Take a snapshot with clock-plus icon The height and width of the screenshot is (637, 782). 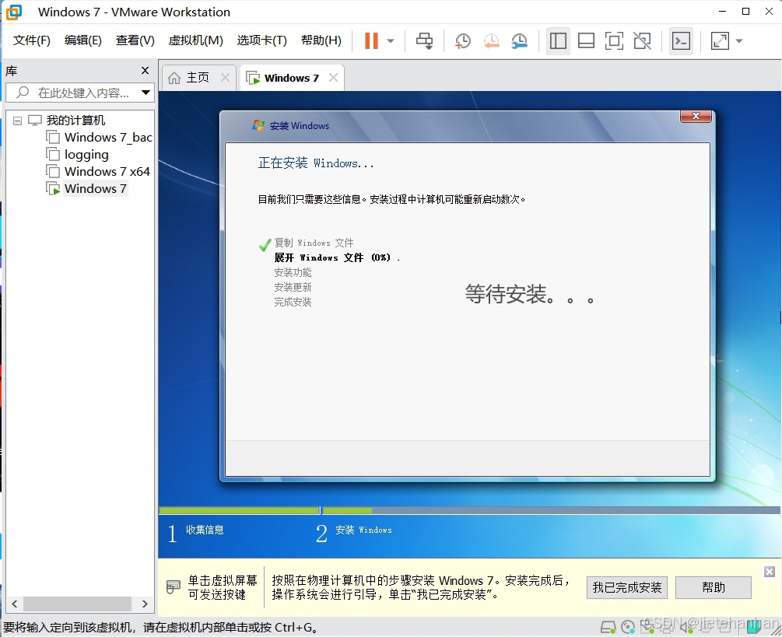[x=463, y=41]
